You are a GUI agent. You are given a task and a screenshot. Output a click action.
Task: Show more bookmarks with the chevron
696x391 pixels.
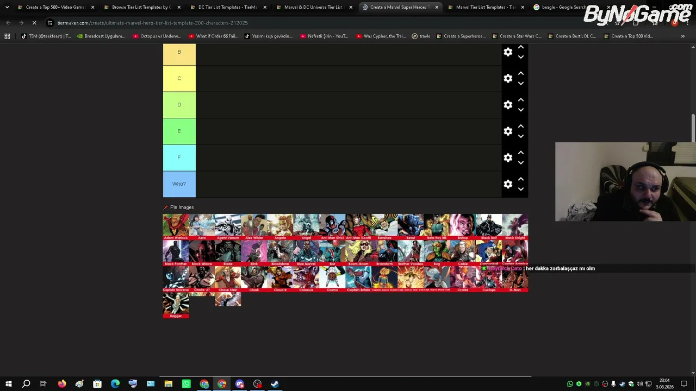coord(683,36)
